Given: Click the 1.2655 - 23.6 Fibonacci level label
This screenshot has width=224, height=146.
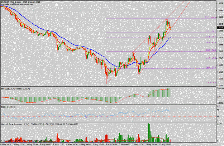Looking at the screenshot, I should tap(210, 68).
